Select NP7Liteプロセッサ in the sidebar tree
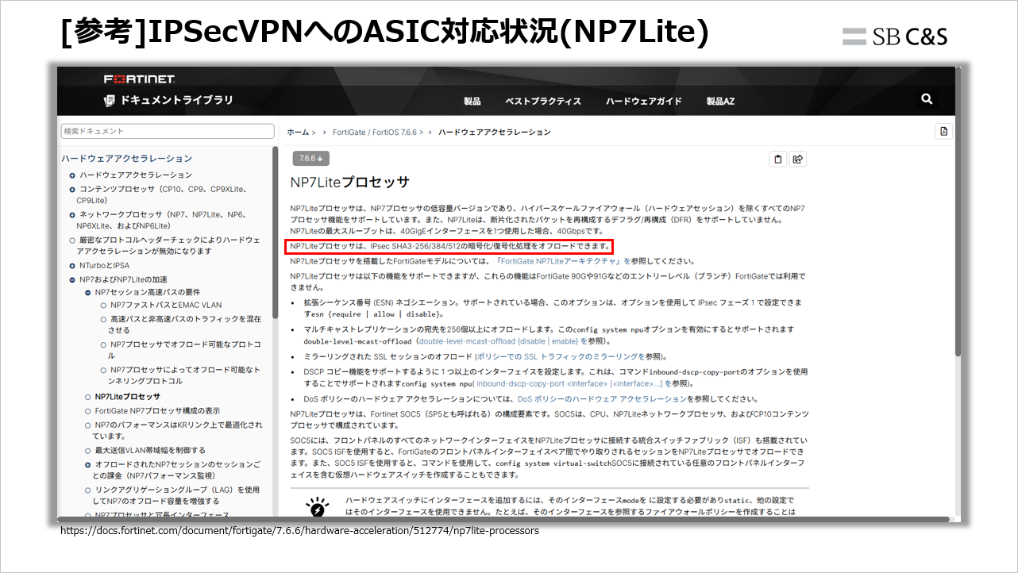 click(129, 395)
